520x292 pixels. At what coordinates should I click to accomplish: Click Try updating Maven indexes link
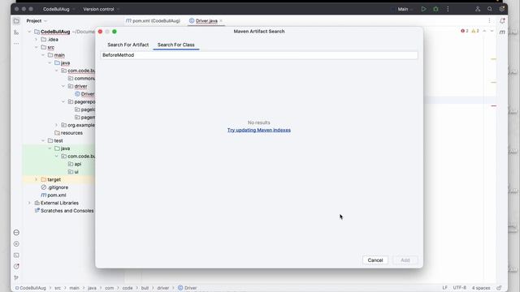coord(259,130)
